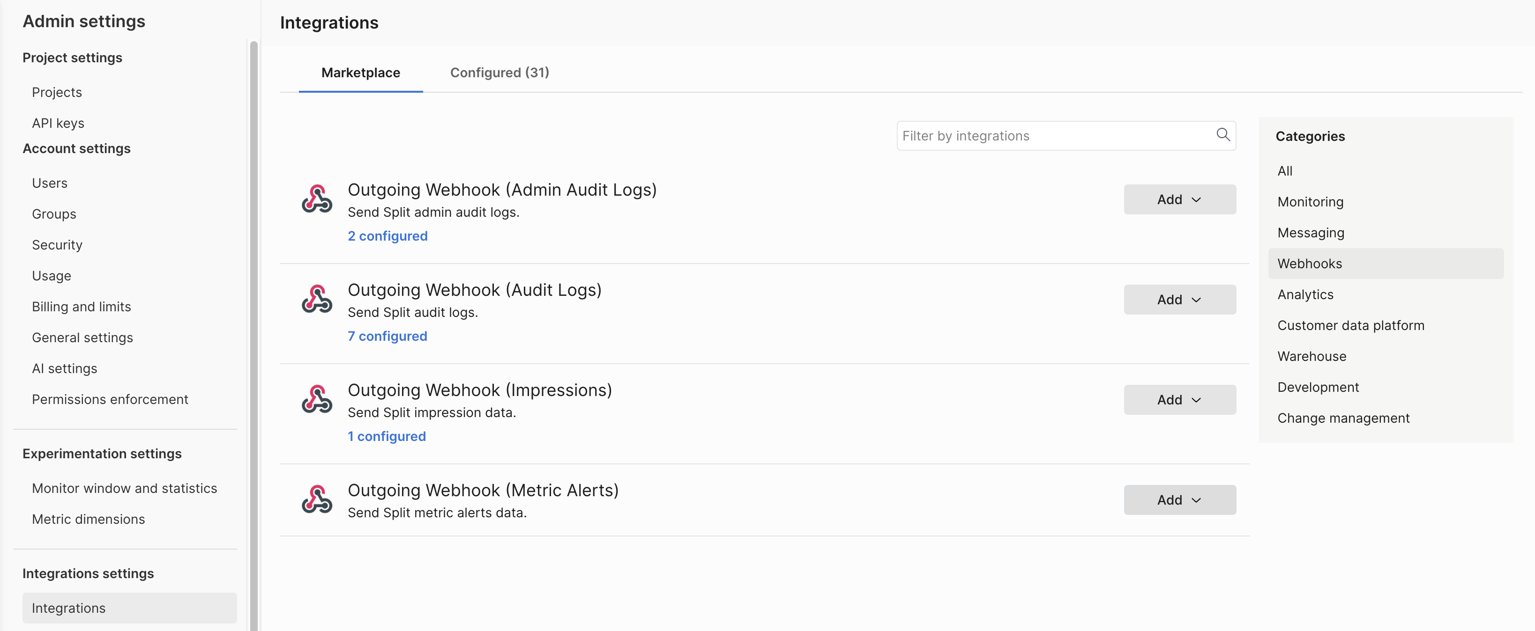Image resolution: width=1535 pixels, height=631 pixels.
Task: Select the Marketplace tab
Action: 360,73
